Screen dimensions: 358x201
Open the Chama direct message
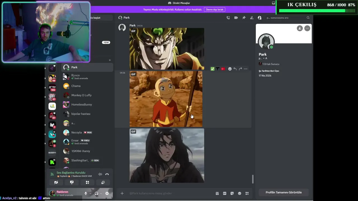click(x=87, y=86)
